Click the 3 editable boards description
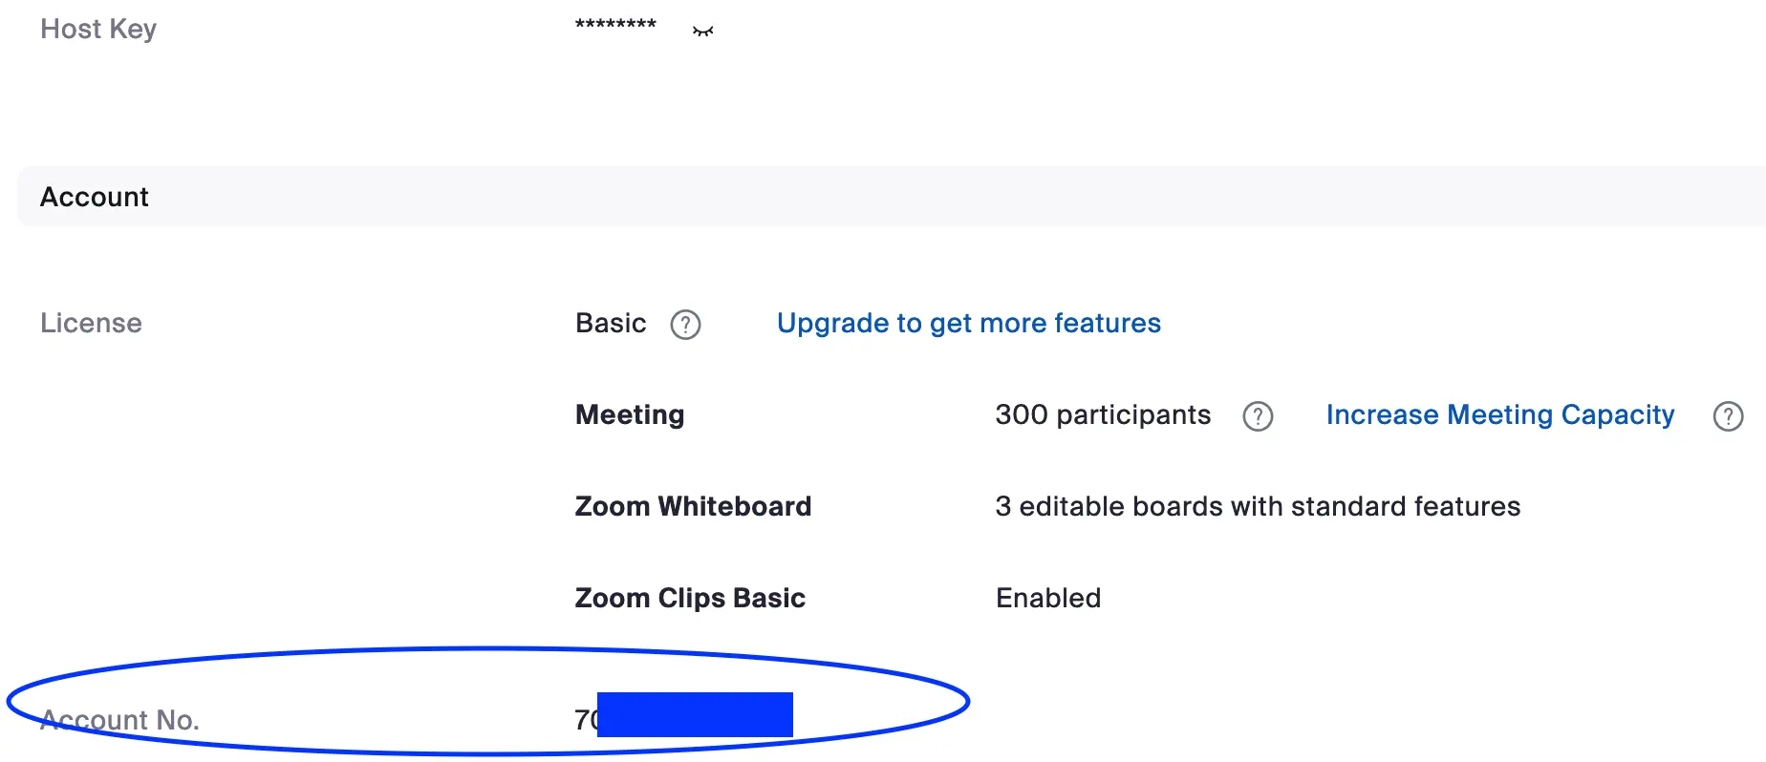Screen dimensions: 1766x762 (1258, 506)
